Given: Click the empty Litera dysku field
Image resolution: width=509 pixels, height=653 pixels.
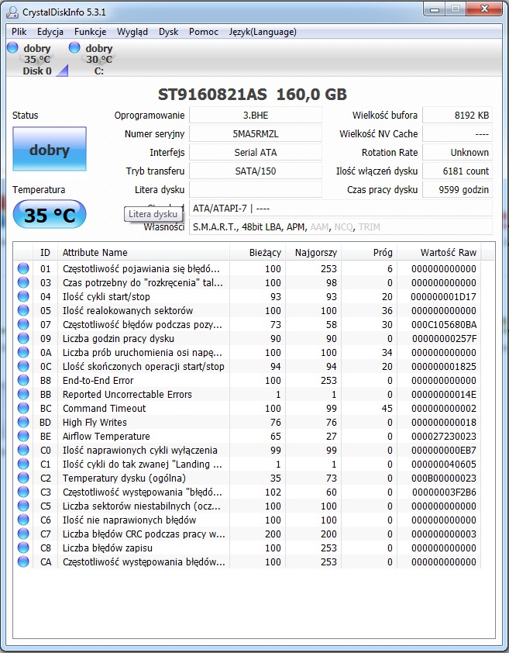Looking at the screenshot, I should 256,189.
